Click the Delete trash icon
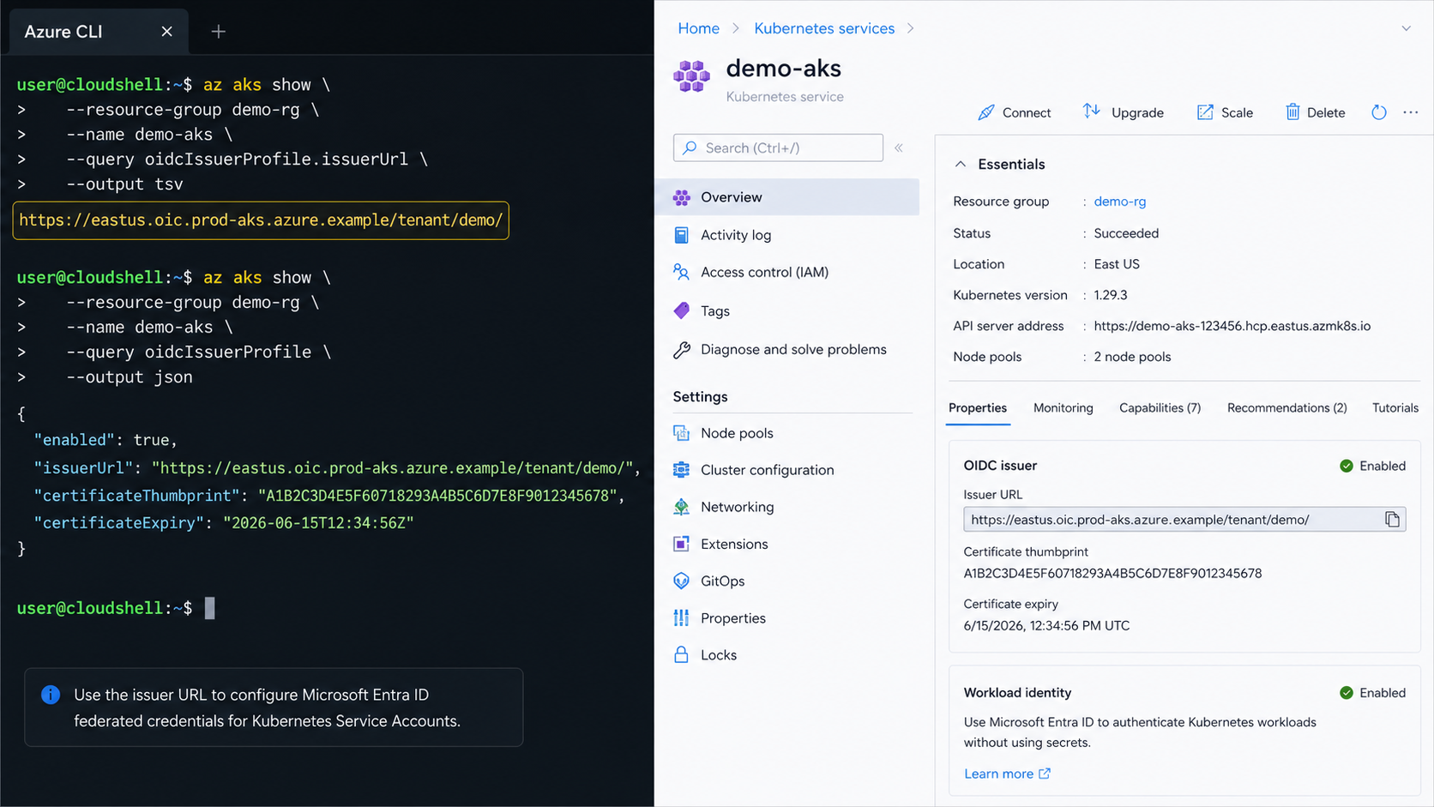1434x807 pixels. click(x=1292, y=111)
